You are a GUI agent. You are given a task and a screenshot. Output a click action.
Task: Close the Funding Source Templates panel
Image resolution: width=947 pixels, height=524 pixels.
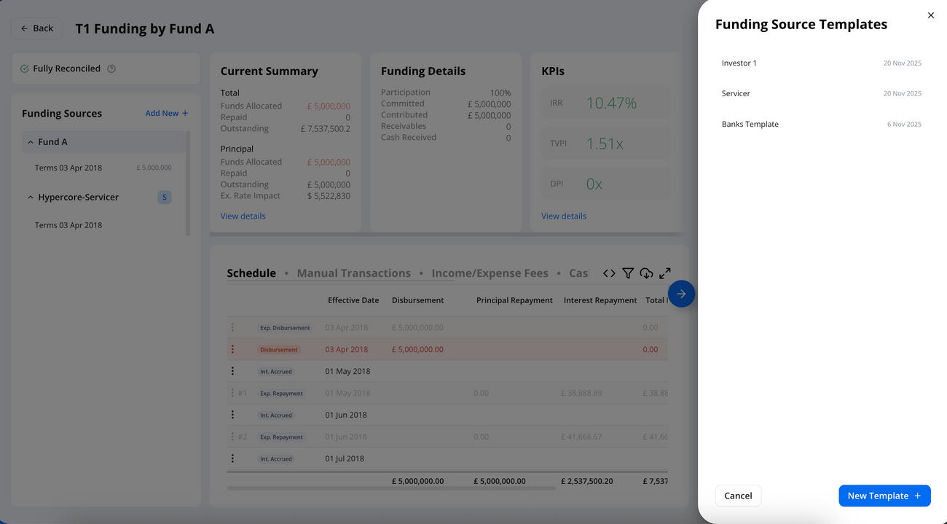[x=930, y=15]
